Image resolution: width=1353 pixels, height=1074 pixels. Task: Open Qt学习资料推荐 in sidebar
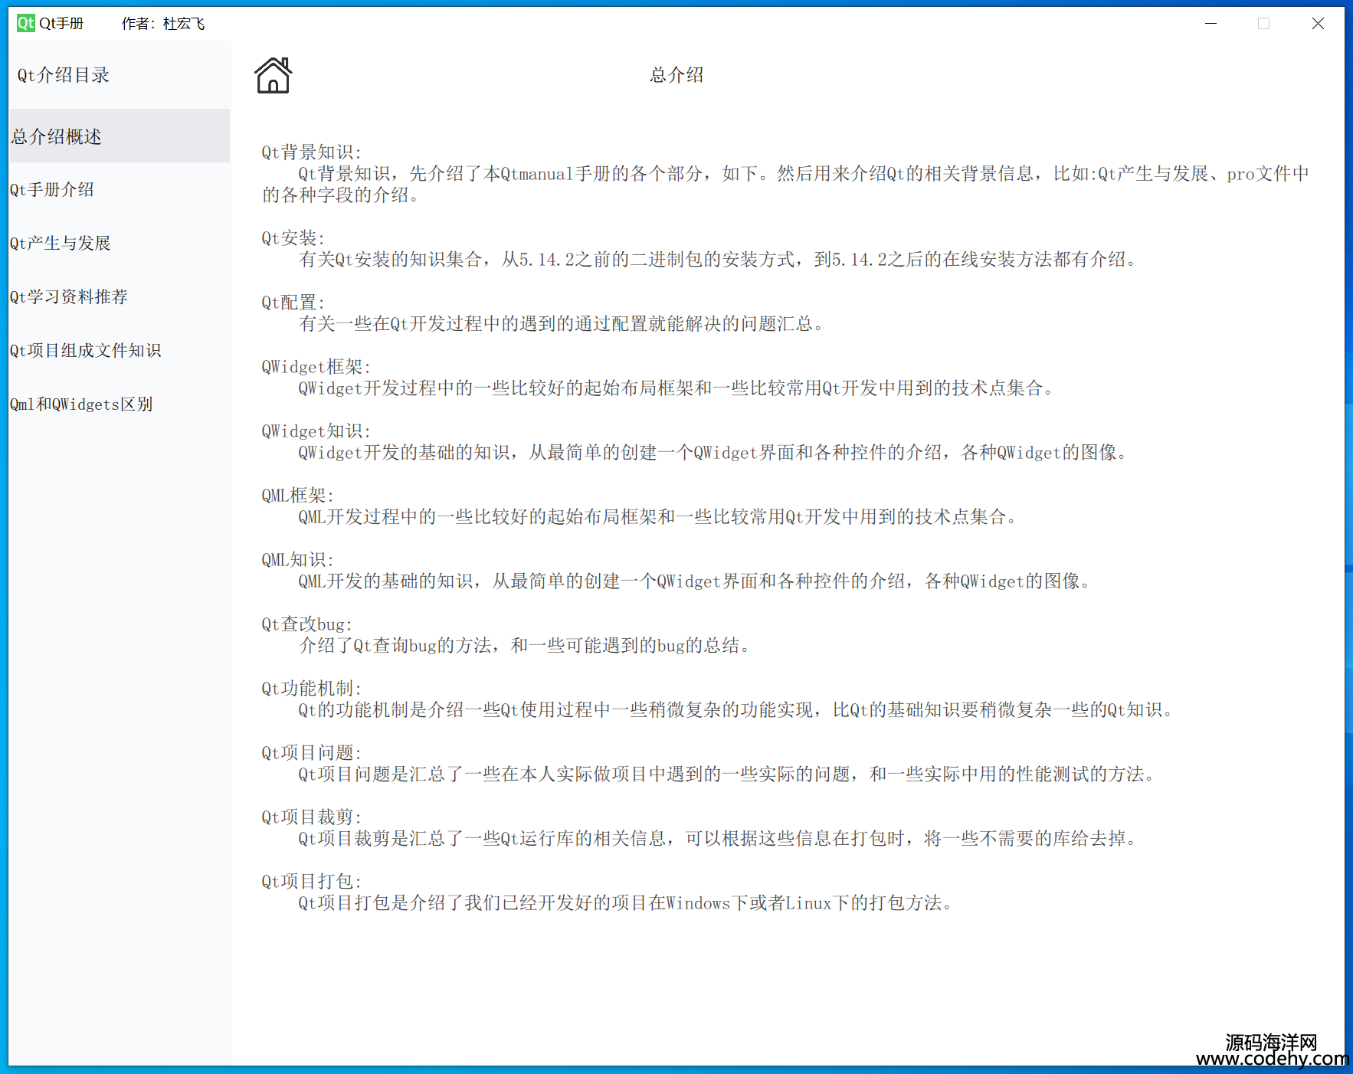[x=119, y=296]
